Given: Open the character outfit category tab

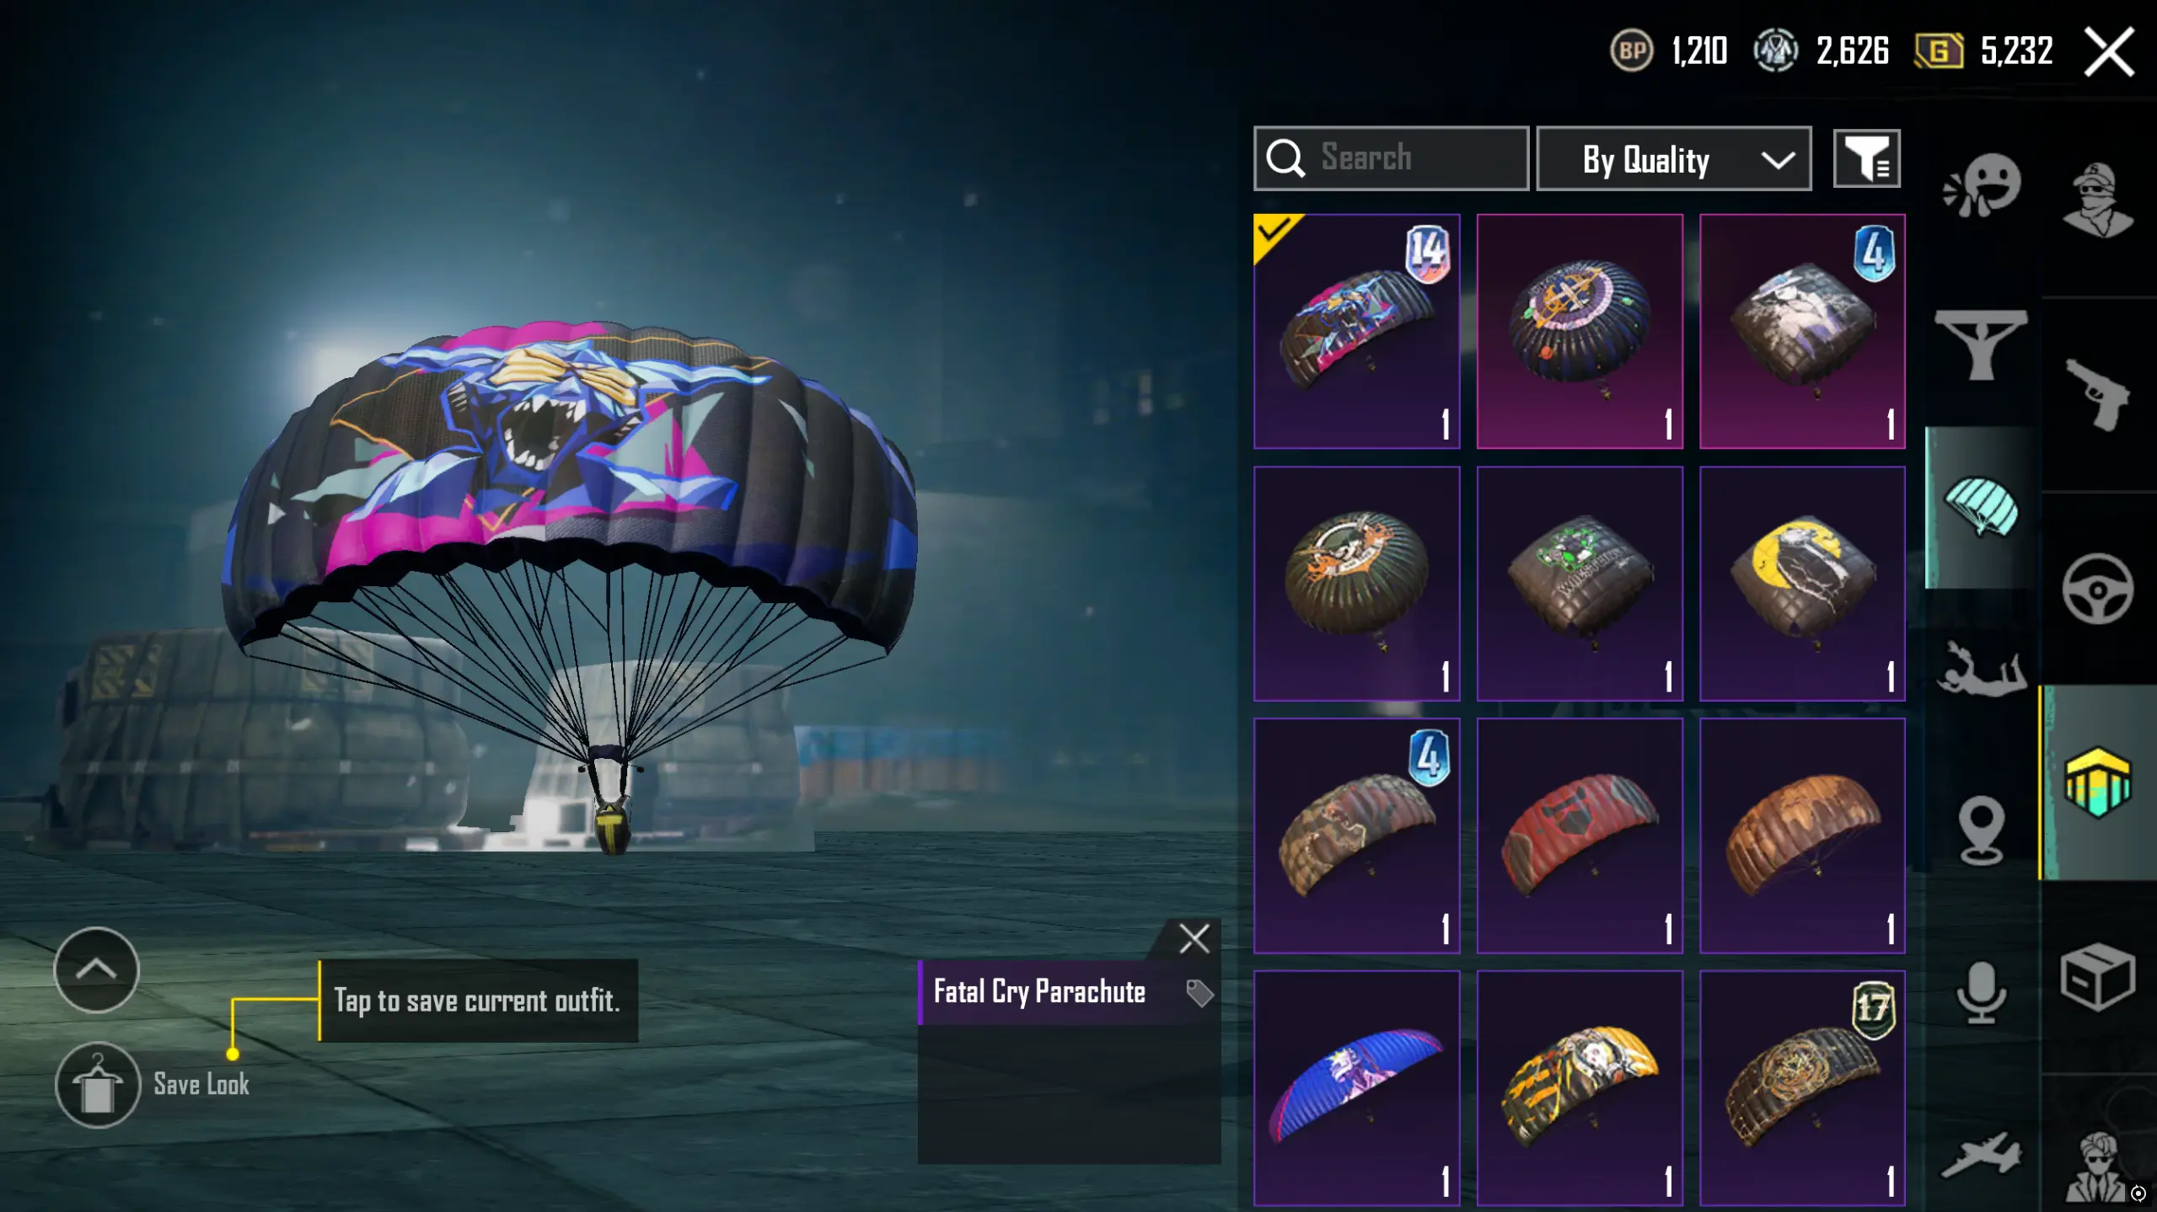Looking at the screenshot, I should tap(2098, 200).
